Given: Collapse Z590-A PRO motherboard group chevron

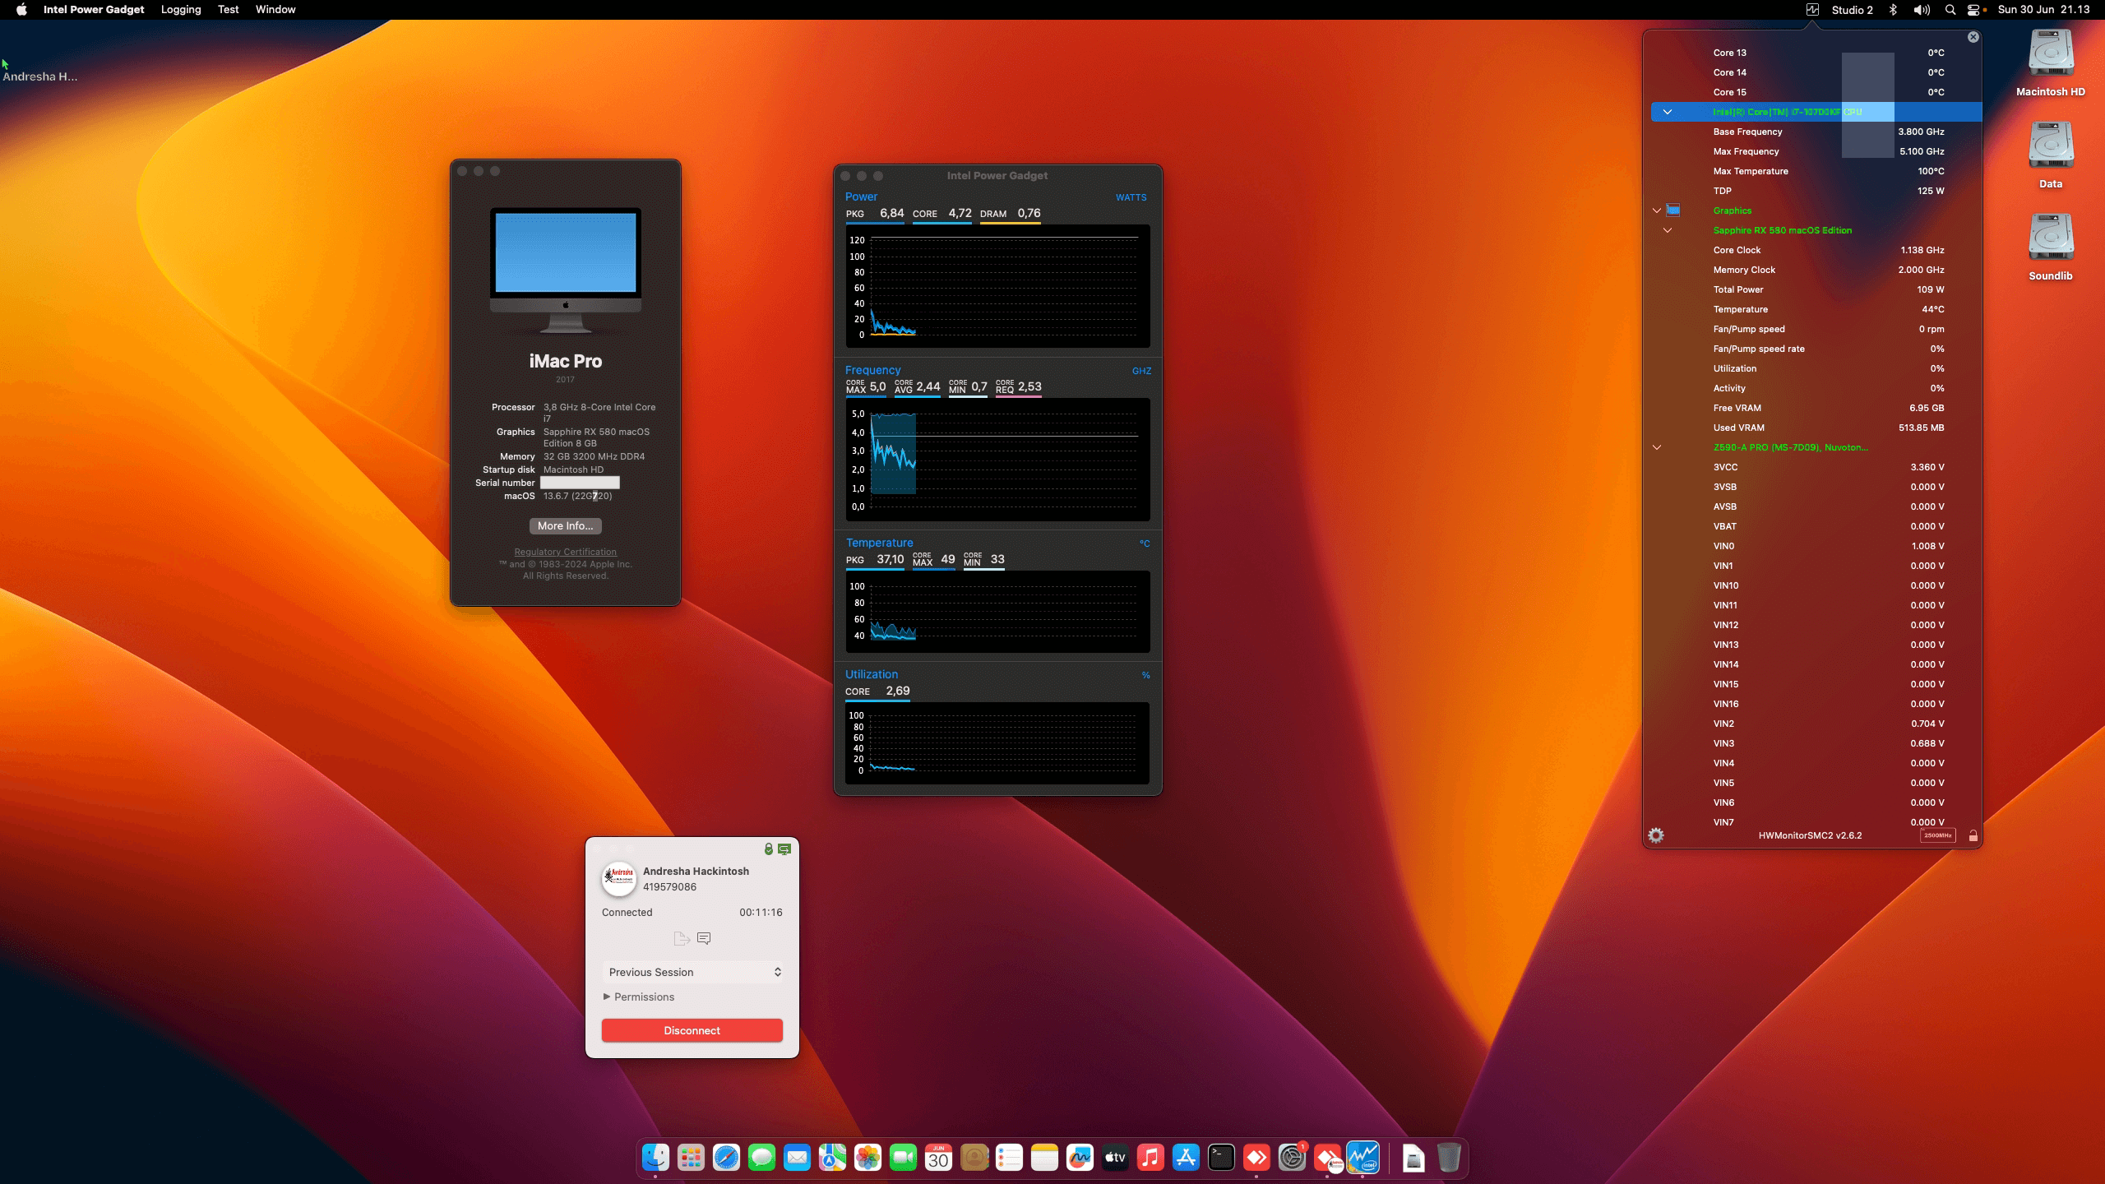Looking at the screenshot, I should tap(1657, 447).
